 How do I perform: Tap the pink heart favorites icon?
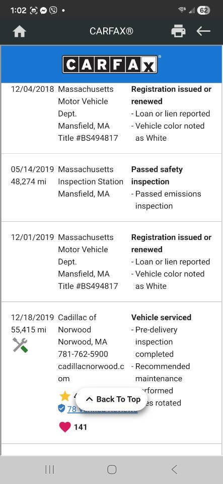(64, 427)
